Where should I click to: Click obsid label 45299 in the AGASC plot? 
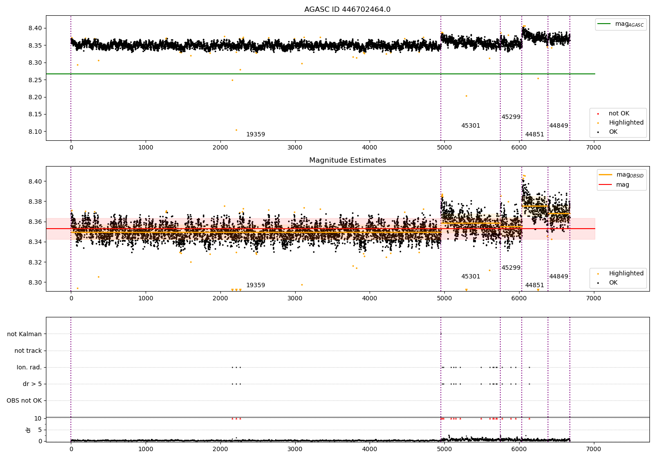[511, 117]
